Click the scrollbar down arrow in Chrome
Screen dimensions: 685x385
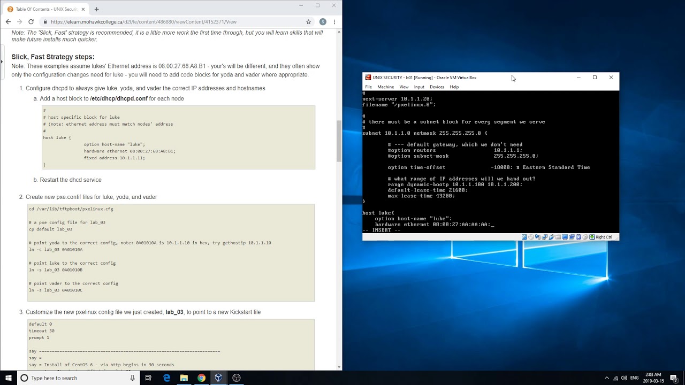pyautogui.click(x=339, y=367)
